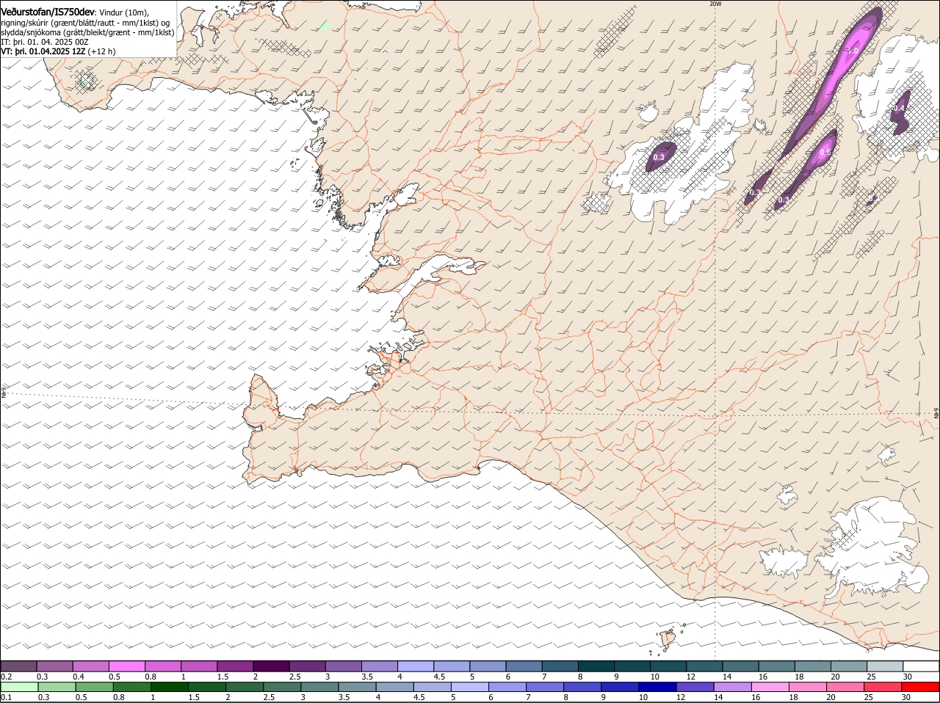Click the '0.2' label in upper legend
Image resolution: width=940 pixels, height=703 pixels.
point(7,676)
